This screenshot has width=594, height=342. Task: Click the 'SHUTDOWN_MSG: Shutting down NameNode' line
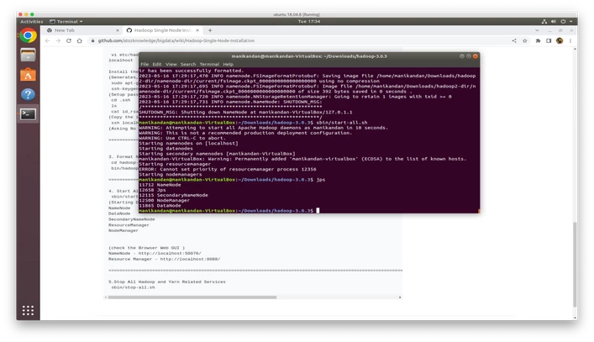pyautogui.click(x=245, y=112)
